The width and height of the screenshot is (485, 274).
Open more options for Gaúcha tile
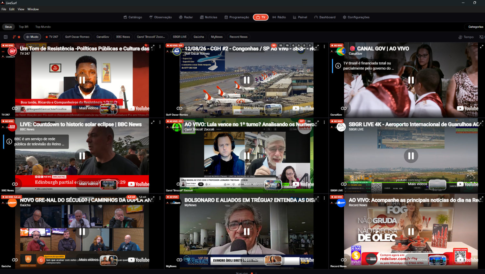click(160, 198)
